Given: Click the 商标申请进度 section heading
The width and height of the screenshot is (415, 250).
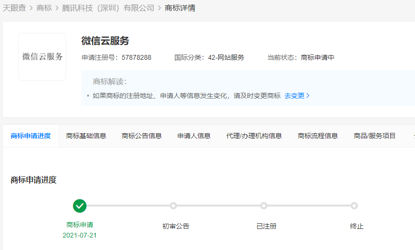Looking at the screenshot, I should tap(34, 180).
